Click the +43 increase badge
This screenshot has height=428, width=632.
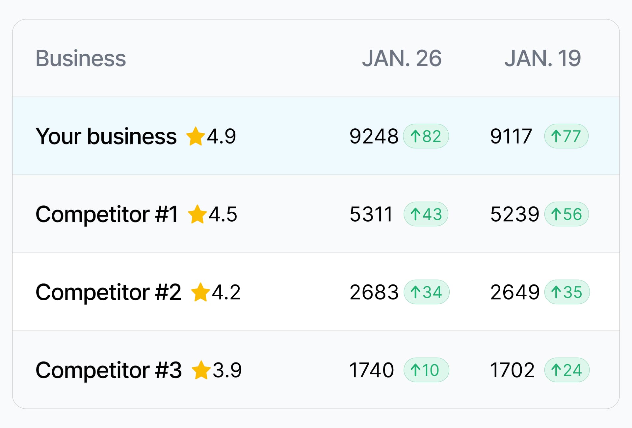tap(426, 214)
